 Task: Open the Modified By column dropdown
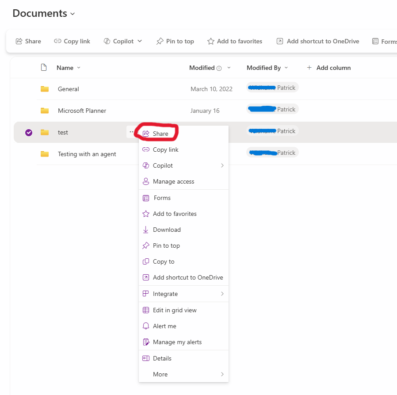[286, 68]
